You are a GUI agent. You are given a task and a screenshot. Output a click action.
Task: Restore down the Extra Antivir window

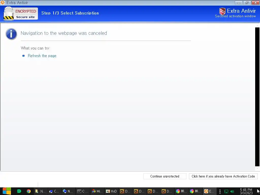tap(247, 3)
